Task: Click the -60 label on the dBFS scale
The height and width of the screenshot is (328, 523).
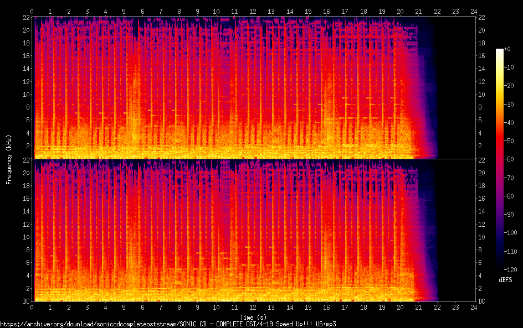Action: click(x=509, y=160)
